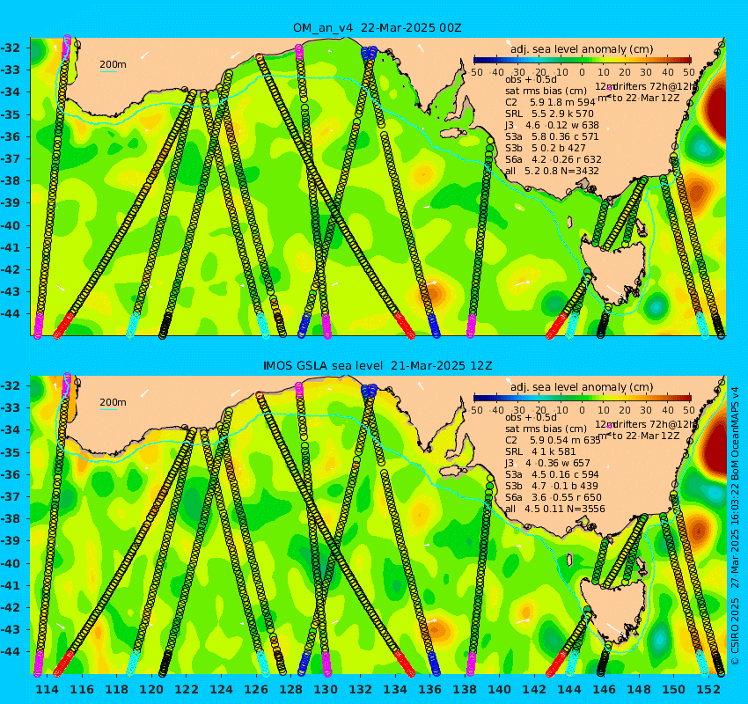Select legend row "S3b 5 0.2 b 427"
This screenshot has width=748, height=704.
(x=546, y=148)
